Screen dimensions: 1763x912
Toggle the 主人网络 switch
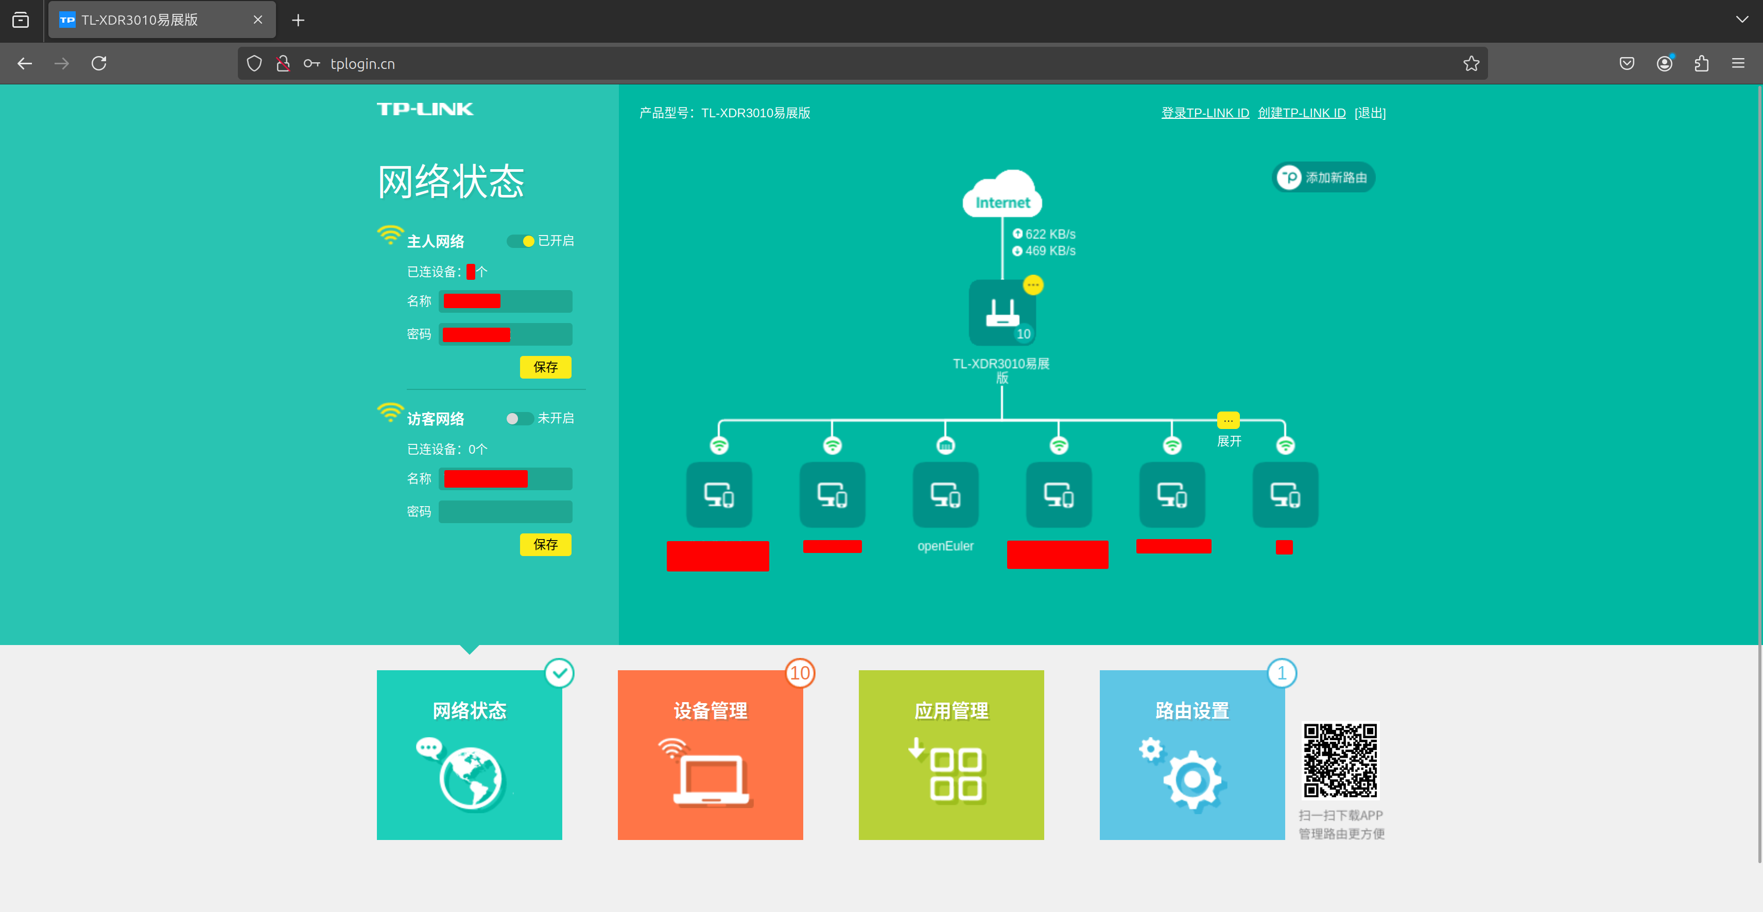click(520, 241)
